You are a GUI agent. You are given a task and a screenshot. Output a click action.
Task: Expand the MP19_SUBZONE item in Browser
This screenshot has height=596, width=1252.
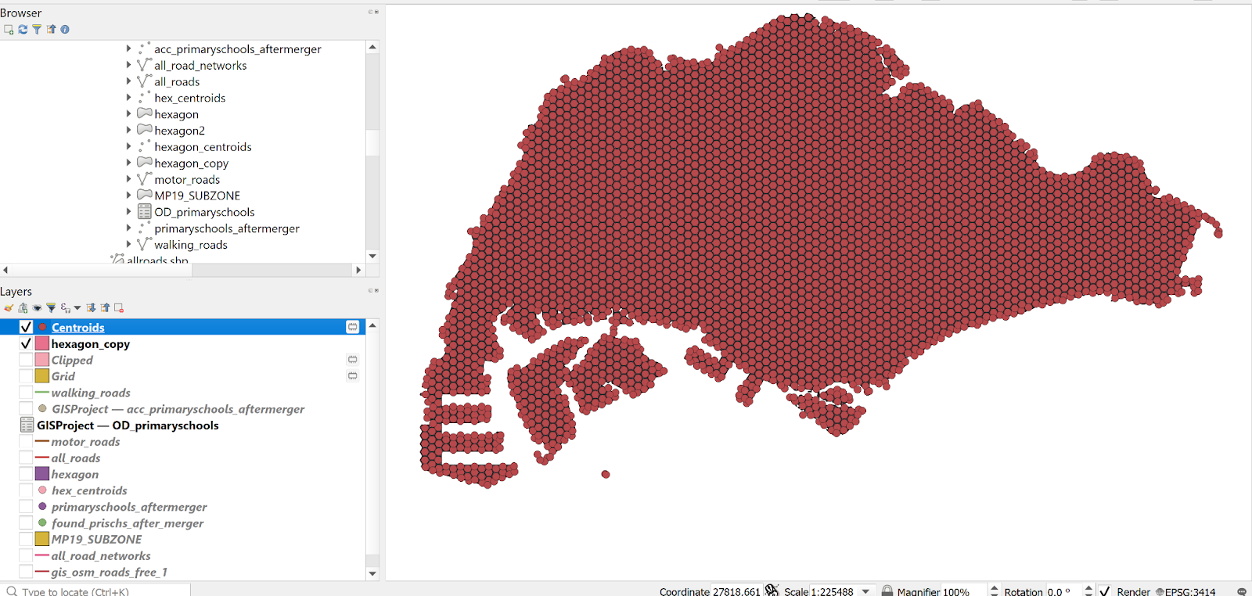pos(129,196)
